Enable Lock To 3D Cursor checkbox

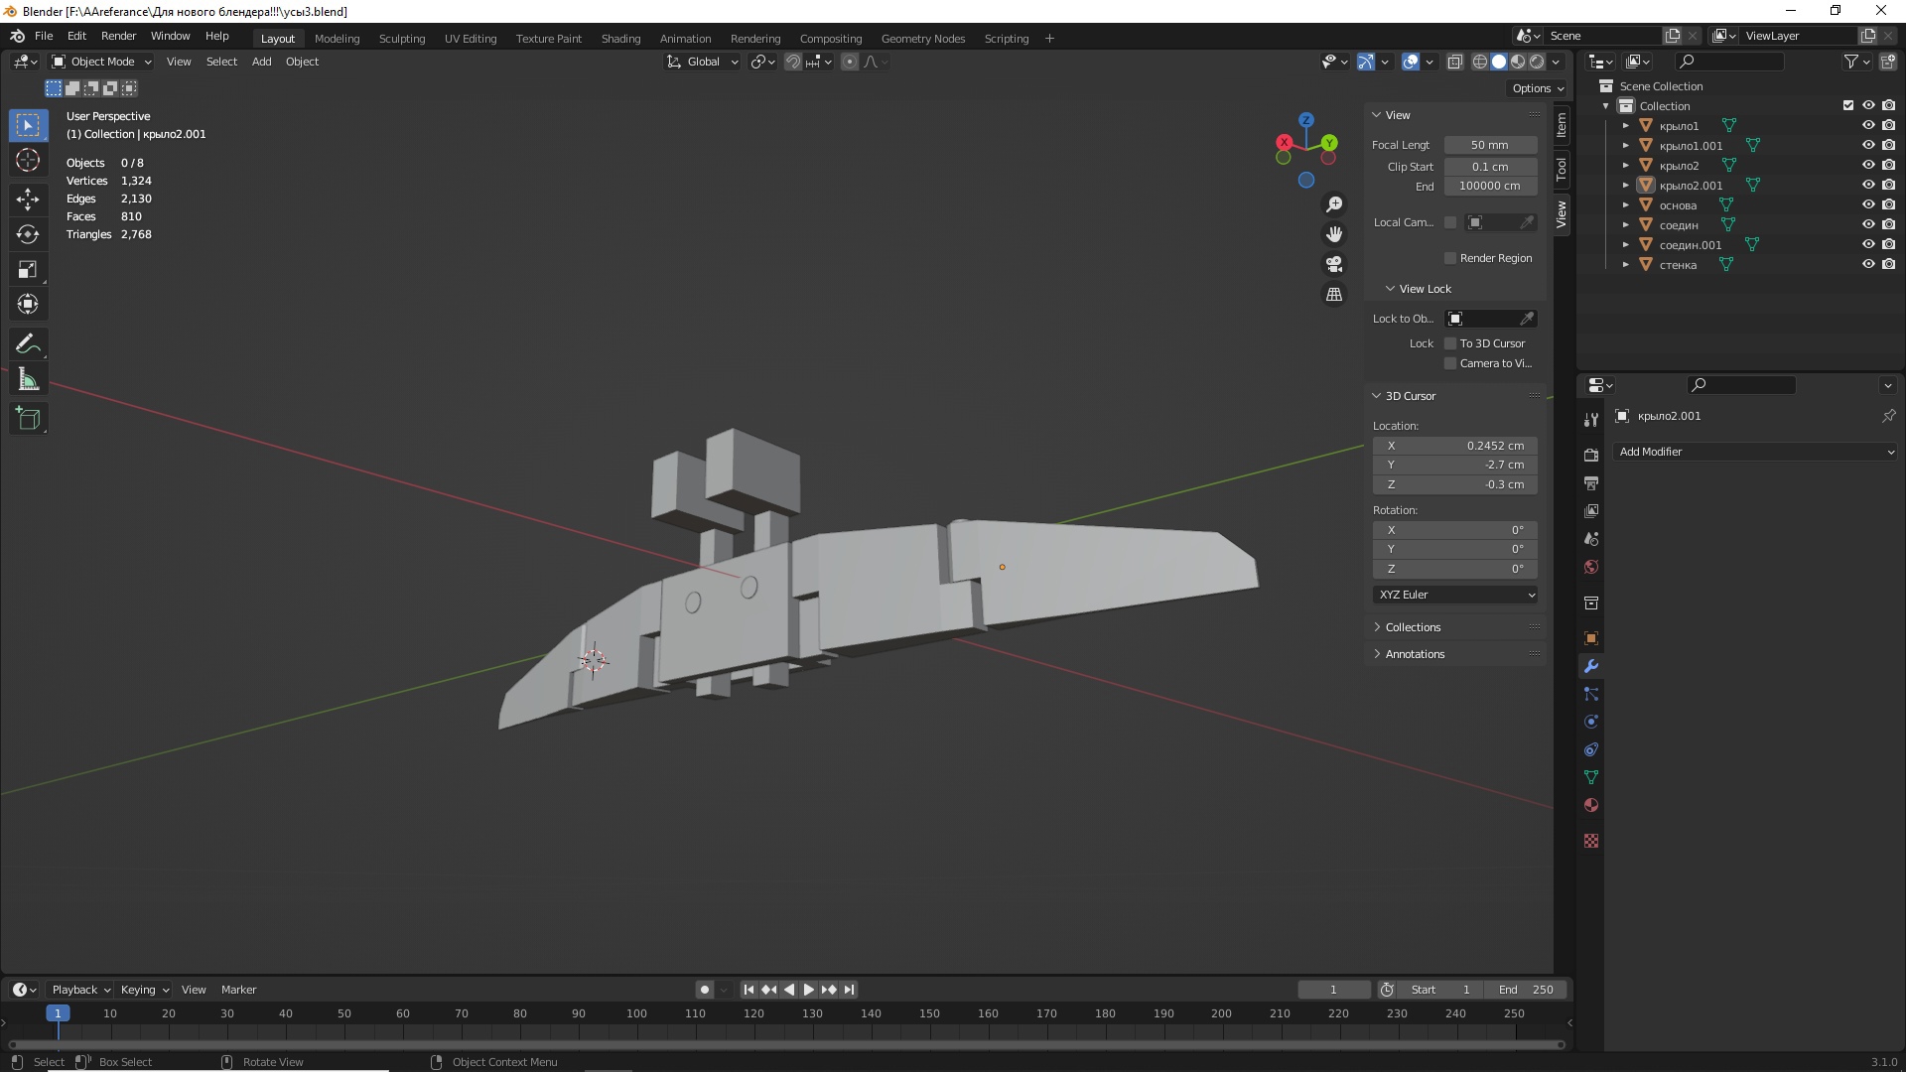(1450, 343)
